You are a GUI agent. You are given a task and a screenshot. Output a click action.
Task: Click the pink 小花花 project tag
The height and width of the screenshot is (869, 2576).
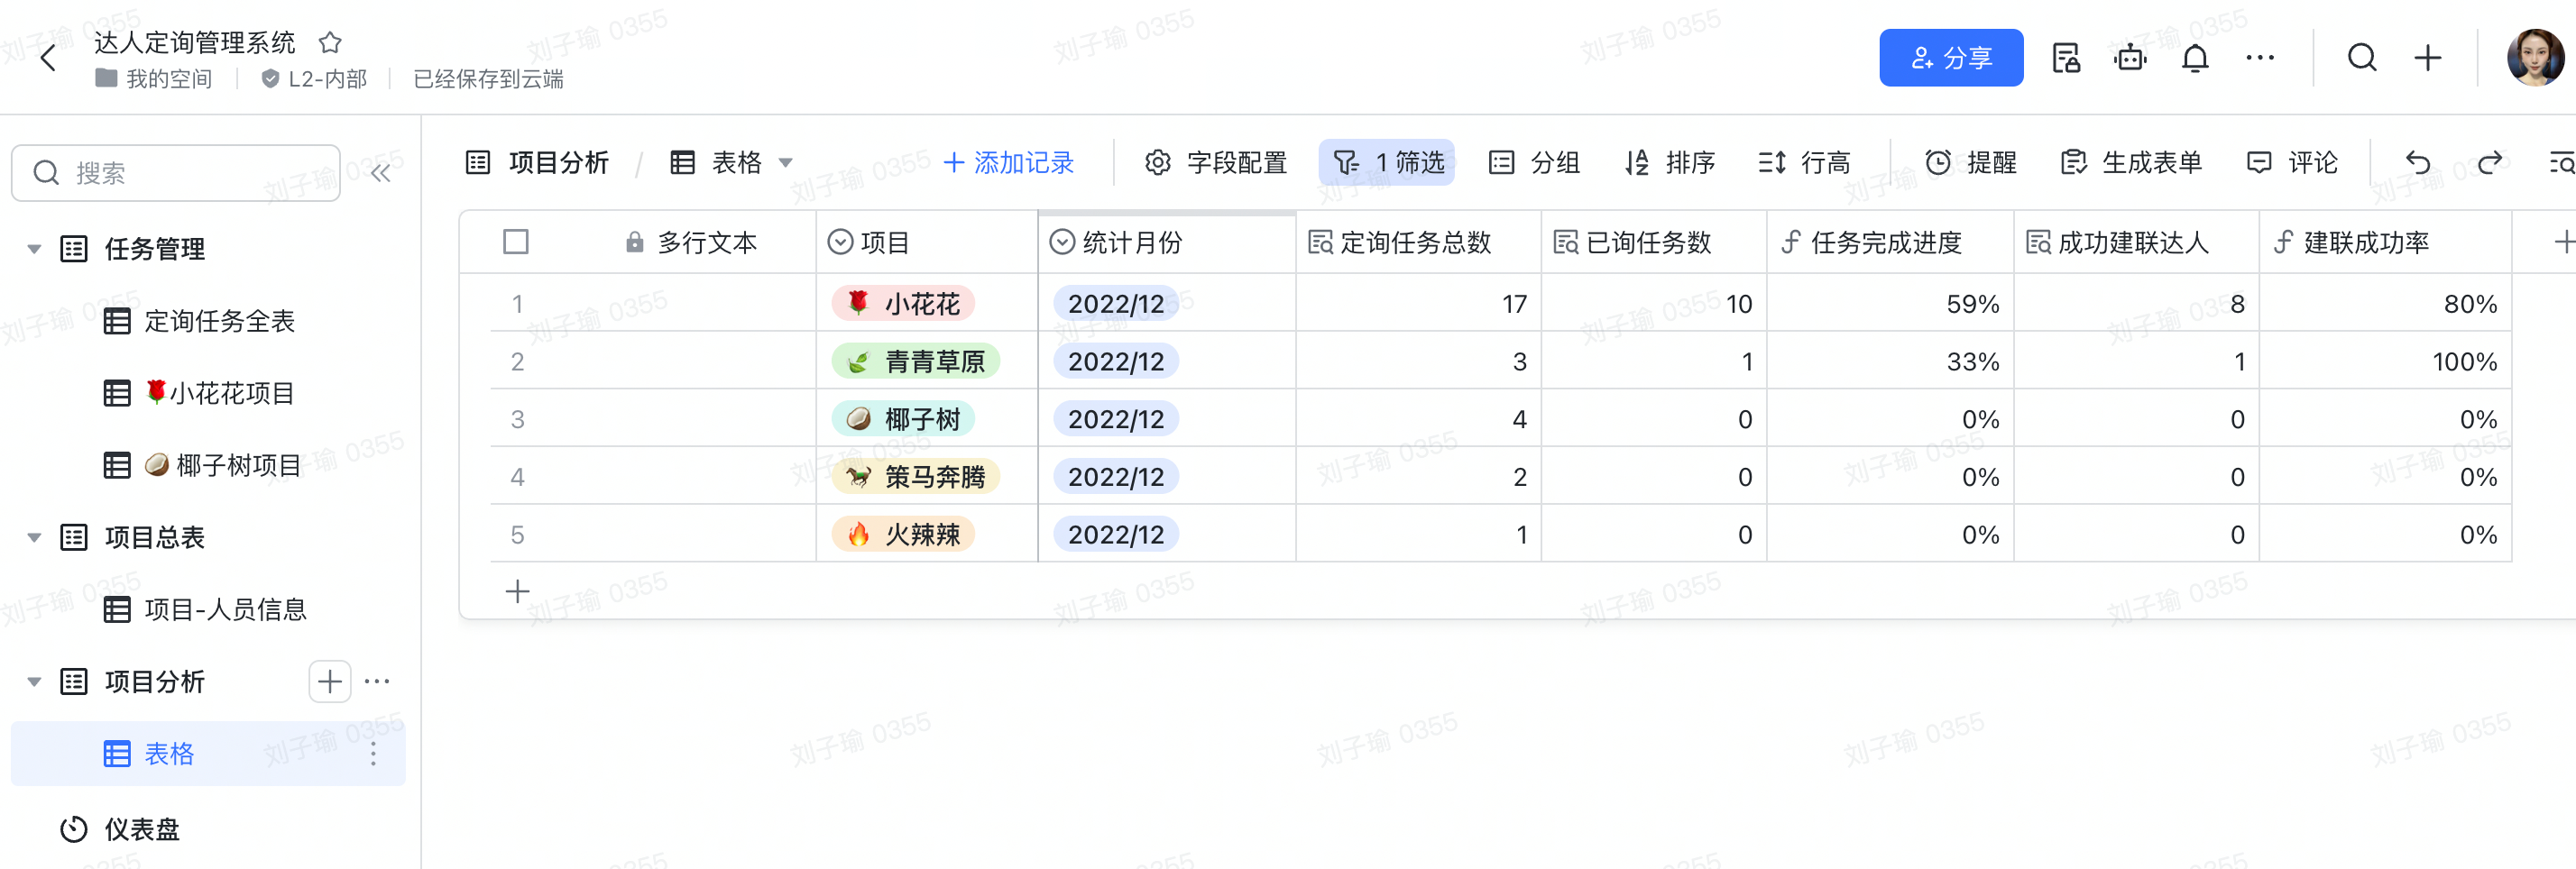903,304
